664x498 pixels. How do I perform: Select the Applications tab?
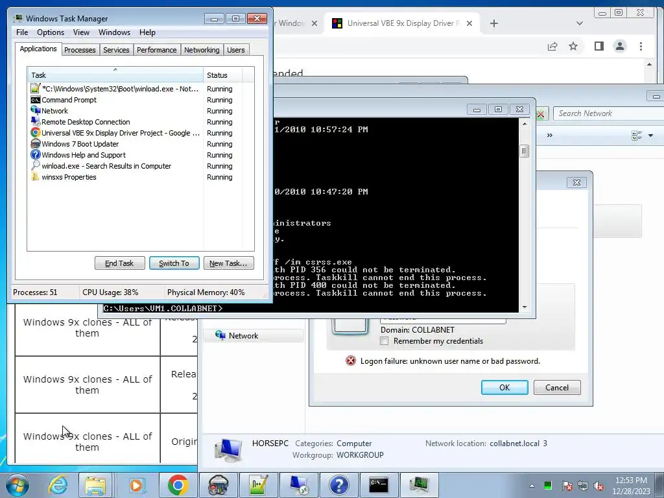[x=38, y=49]
